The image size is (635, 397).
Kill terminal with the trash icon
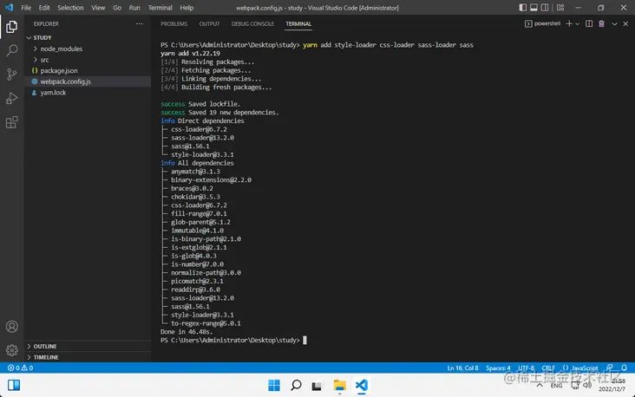tap(601, 24)
